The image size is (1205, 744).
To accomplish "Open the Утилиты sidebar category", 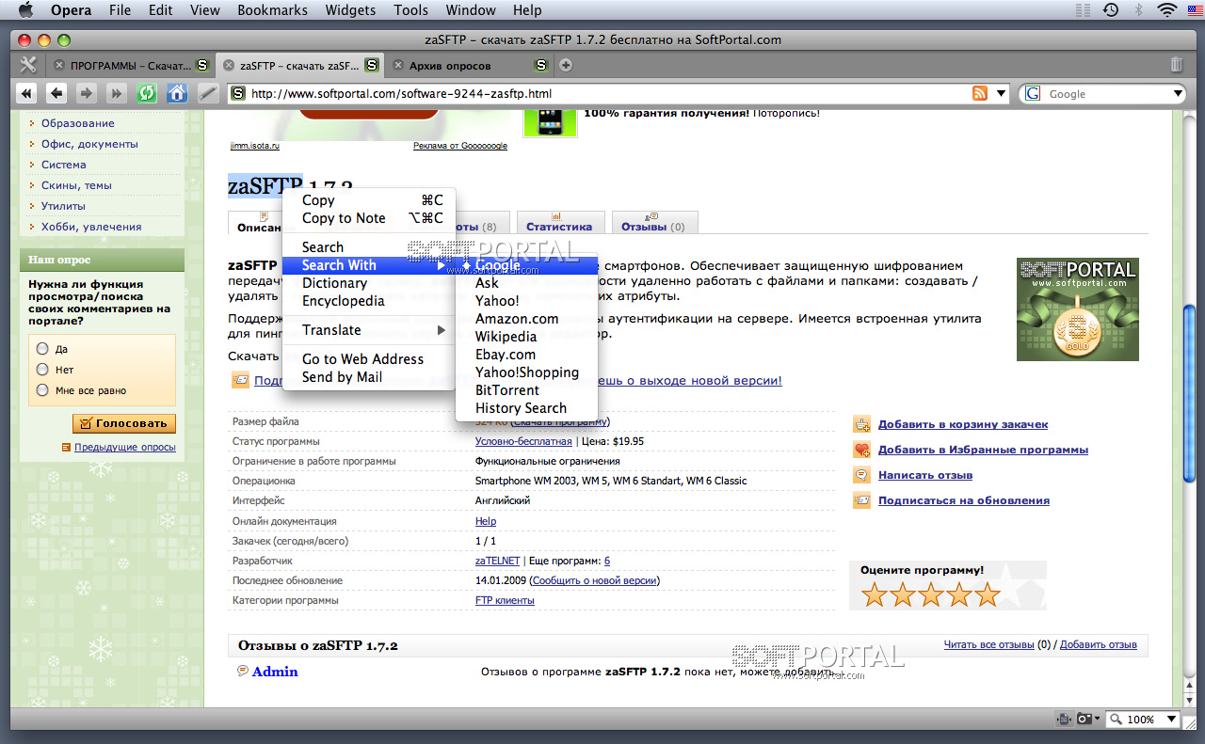I will point(63,206).
